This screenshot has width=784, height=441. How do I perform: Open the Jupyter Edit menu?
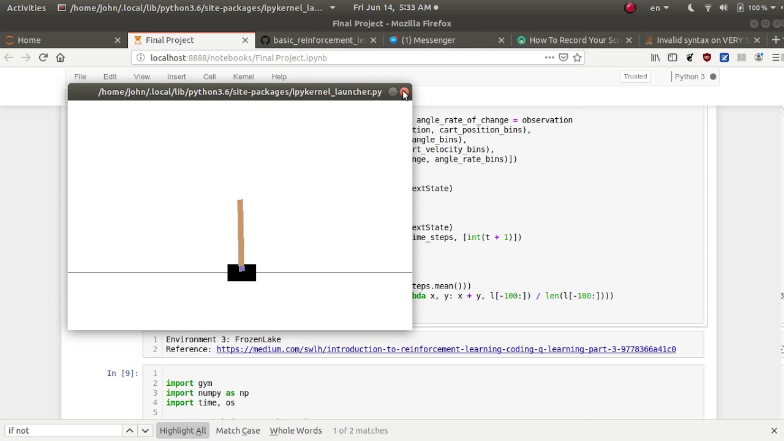[110, 77]
